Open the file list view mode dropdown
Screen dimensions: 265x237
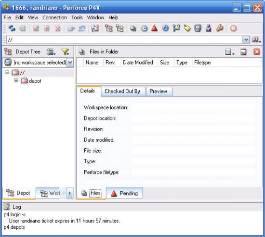point(229,52)
